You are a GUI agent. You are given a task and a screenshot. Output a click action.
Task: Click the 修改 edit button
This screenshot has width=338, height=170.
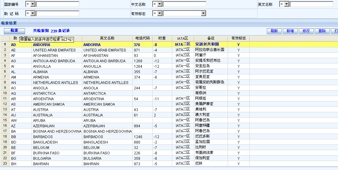[x=306, y=31]
